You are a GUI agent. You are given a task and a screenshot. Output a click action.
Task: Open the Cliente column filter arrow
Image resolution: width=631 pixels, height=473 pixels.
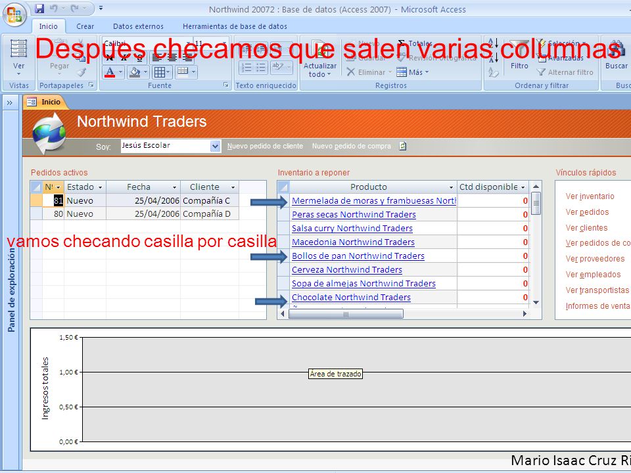click(x=233, y=187)
